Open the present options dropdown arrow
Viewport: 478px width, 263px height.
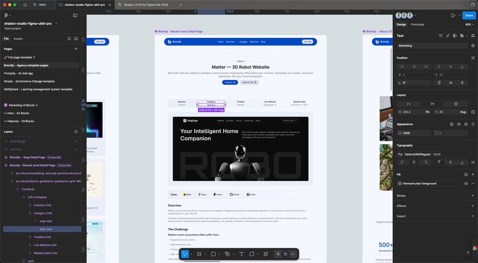click(x=459, y=16)
